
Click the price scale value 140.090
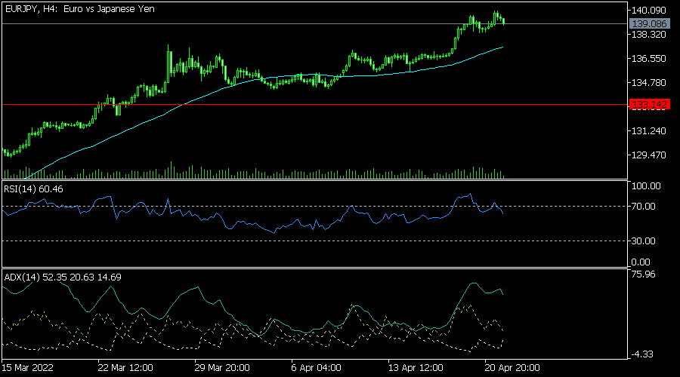[x=649, y=10]
